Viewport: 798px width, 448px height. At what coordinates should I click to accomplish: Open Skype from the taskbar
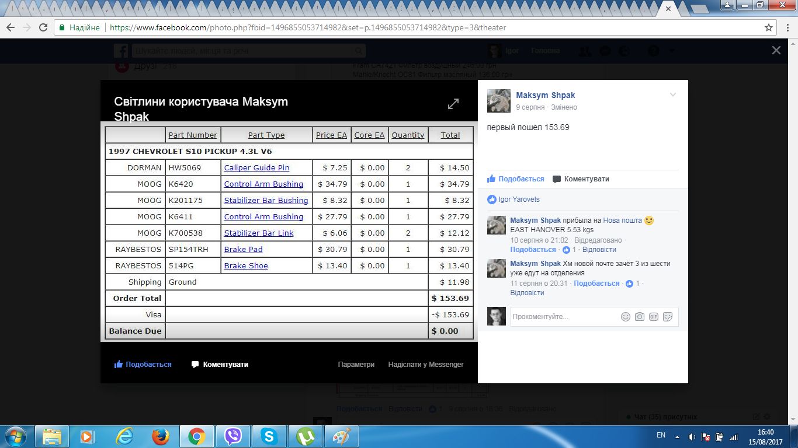269,436
